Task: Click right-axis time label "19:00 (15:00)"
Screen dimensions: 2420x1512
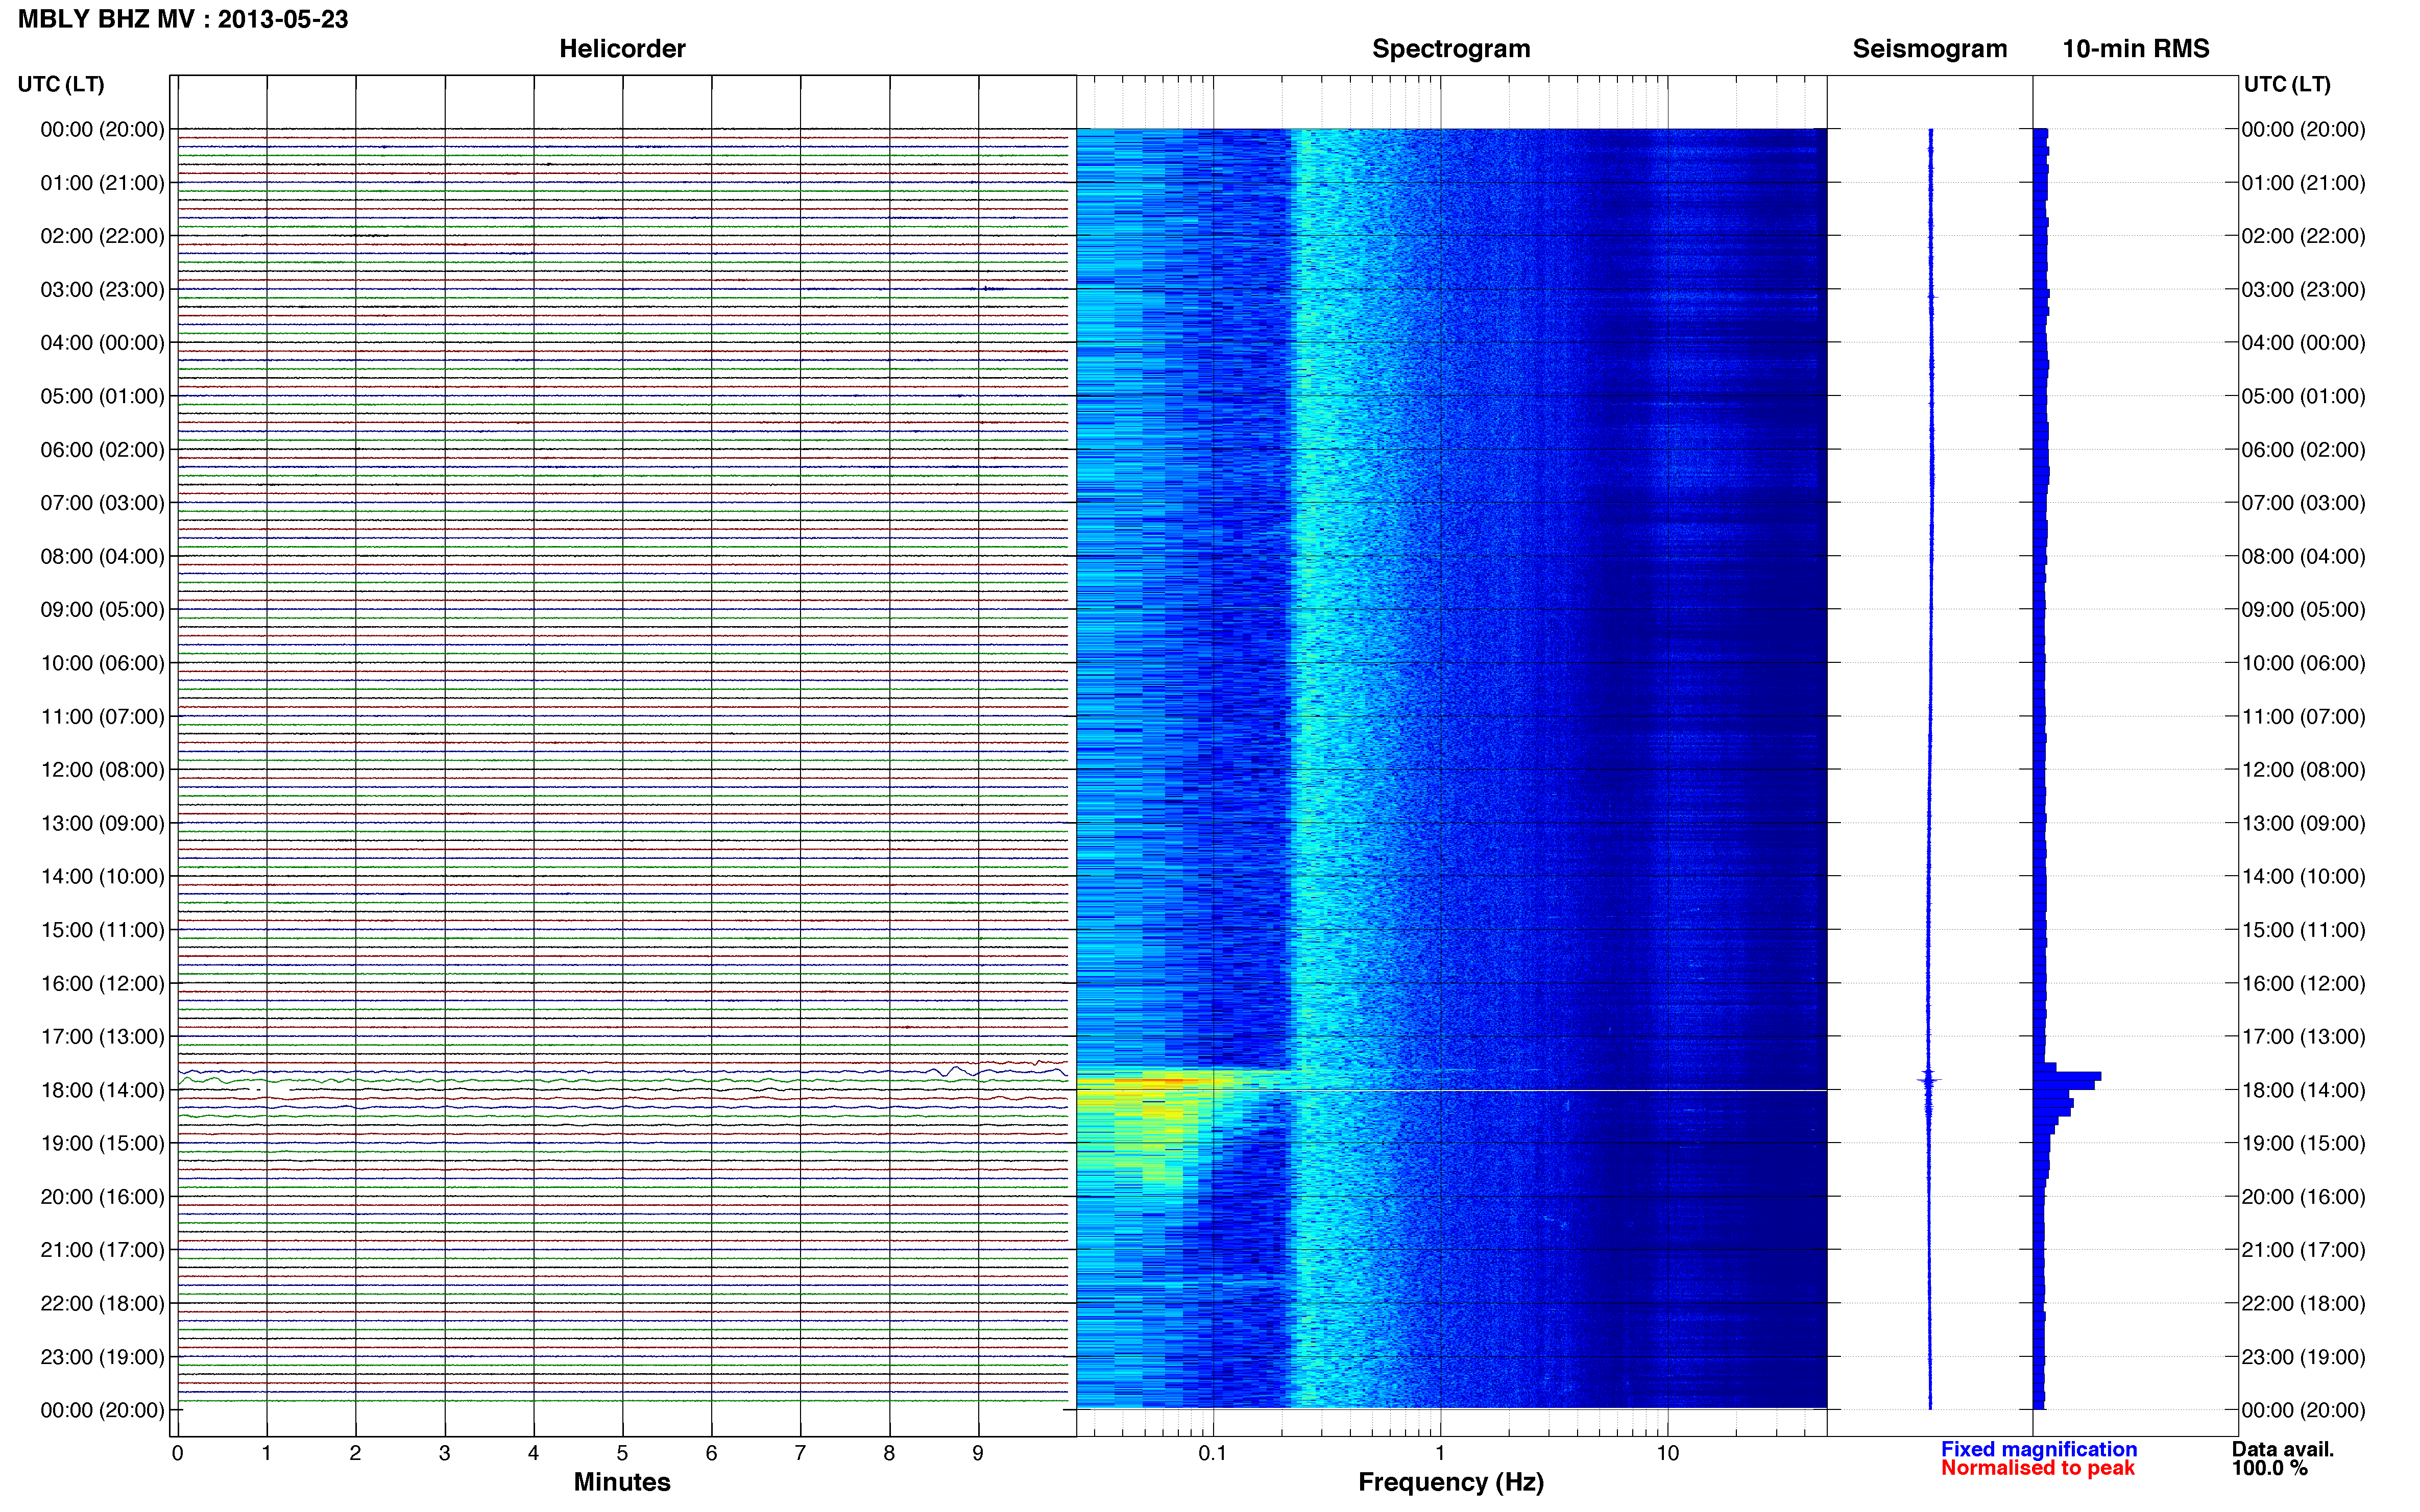Action: tap(2303, 1144)
